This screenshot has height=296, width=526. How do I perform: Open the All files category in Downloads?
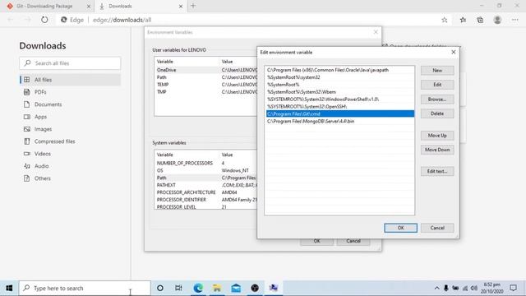pyautogui.click(x=70, y=80)
